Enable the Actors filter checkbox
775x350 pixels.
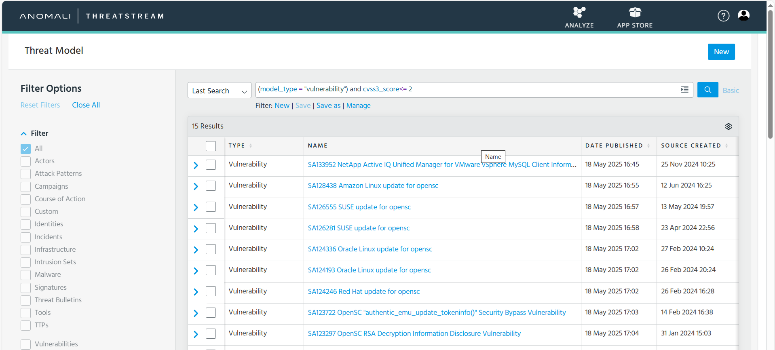[x=25, y=161]
